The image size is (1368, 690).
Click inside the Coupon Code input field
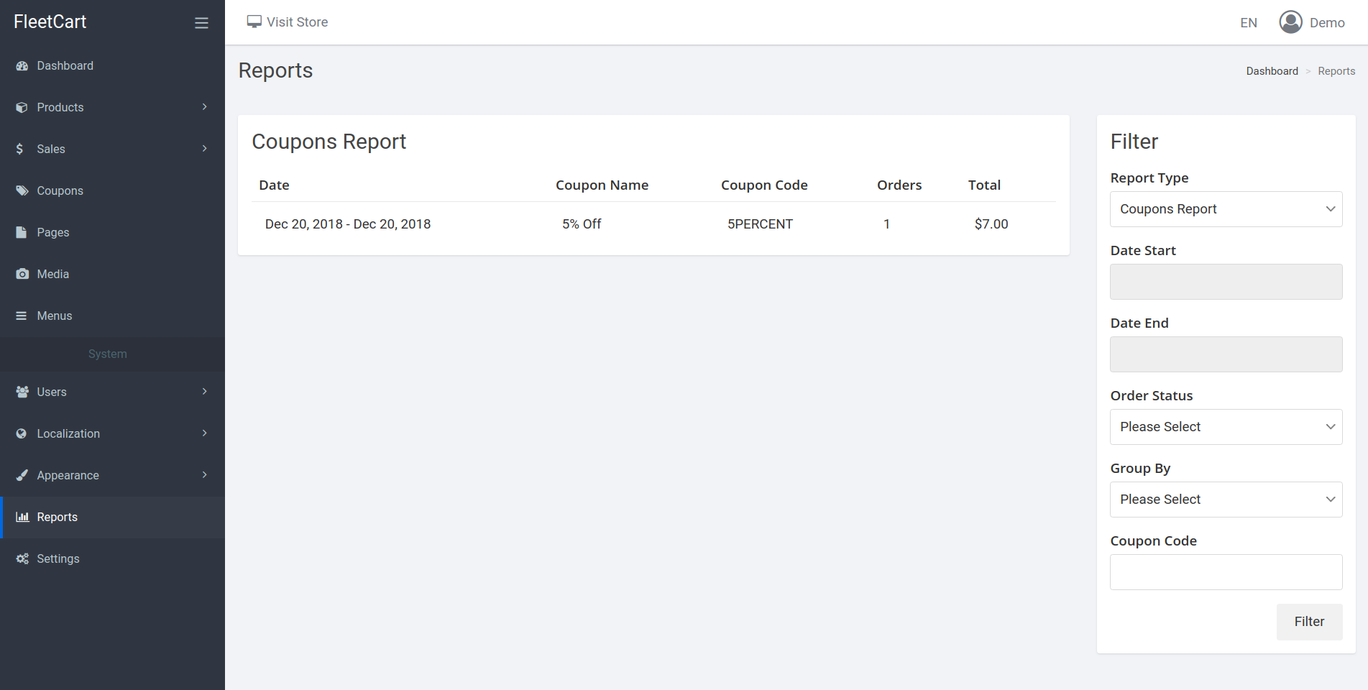[x=1226, y=571]
